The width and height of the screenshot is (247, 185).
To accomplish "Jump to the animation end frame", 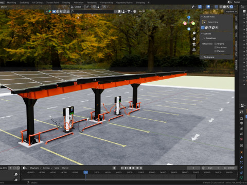I will (x=141, y=168).
